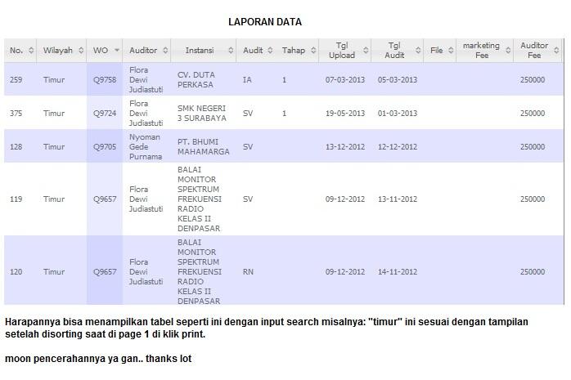Click the Tahap column sort arrows
Screen dimensions: 571x380
tap(313, 51)
